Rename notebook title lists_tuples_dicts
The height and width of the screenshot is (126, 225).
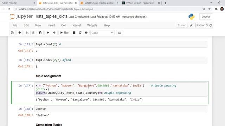[x=52, y=16]
